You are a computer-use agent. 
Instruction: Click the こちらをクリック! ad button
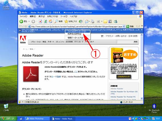pyautogui.click(x=123, y=77)
